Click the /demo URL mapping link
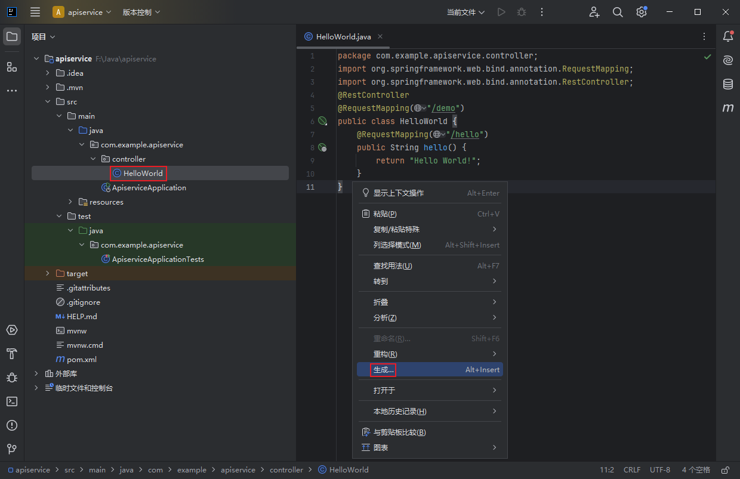 pyautogui.click(x=445, y=108)
